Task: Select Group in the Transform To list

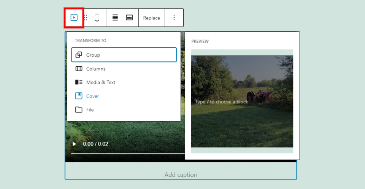Action: pyautogui.click(x=124, y=55)
